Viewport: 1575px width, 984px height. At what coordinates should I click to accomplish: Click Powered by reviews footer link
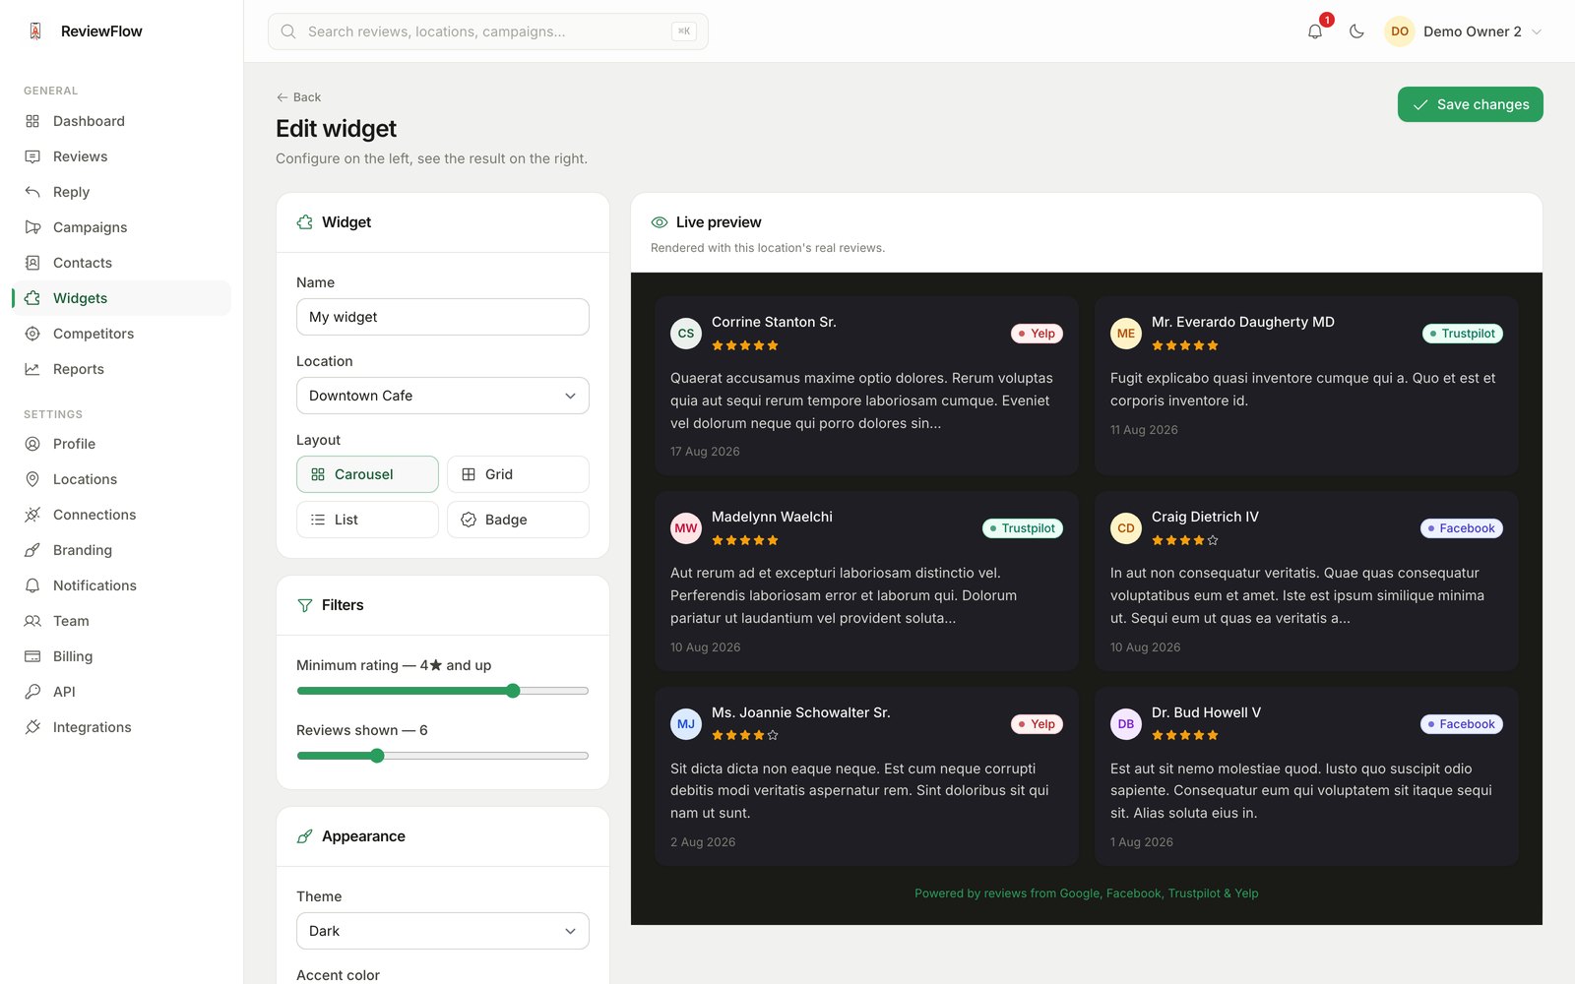(1087, 893)
